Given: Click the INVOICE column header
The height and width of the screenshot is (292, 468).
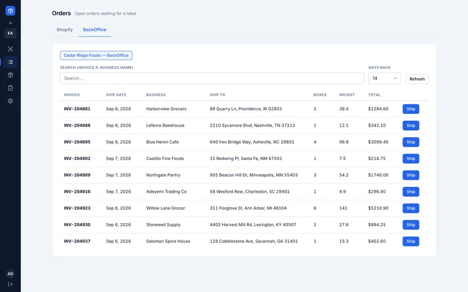Looking at the screenshot, I should point(72,95).
